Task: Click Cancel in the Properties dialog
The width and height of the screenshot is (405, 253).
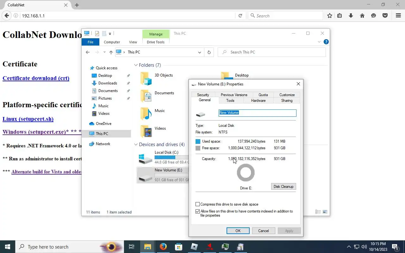Action: [x=264, y=231]
